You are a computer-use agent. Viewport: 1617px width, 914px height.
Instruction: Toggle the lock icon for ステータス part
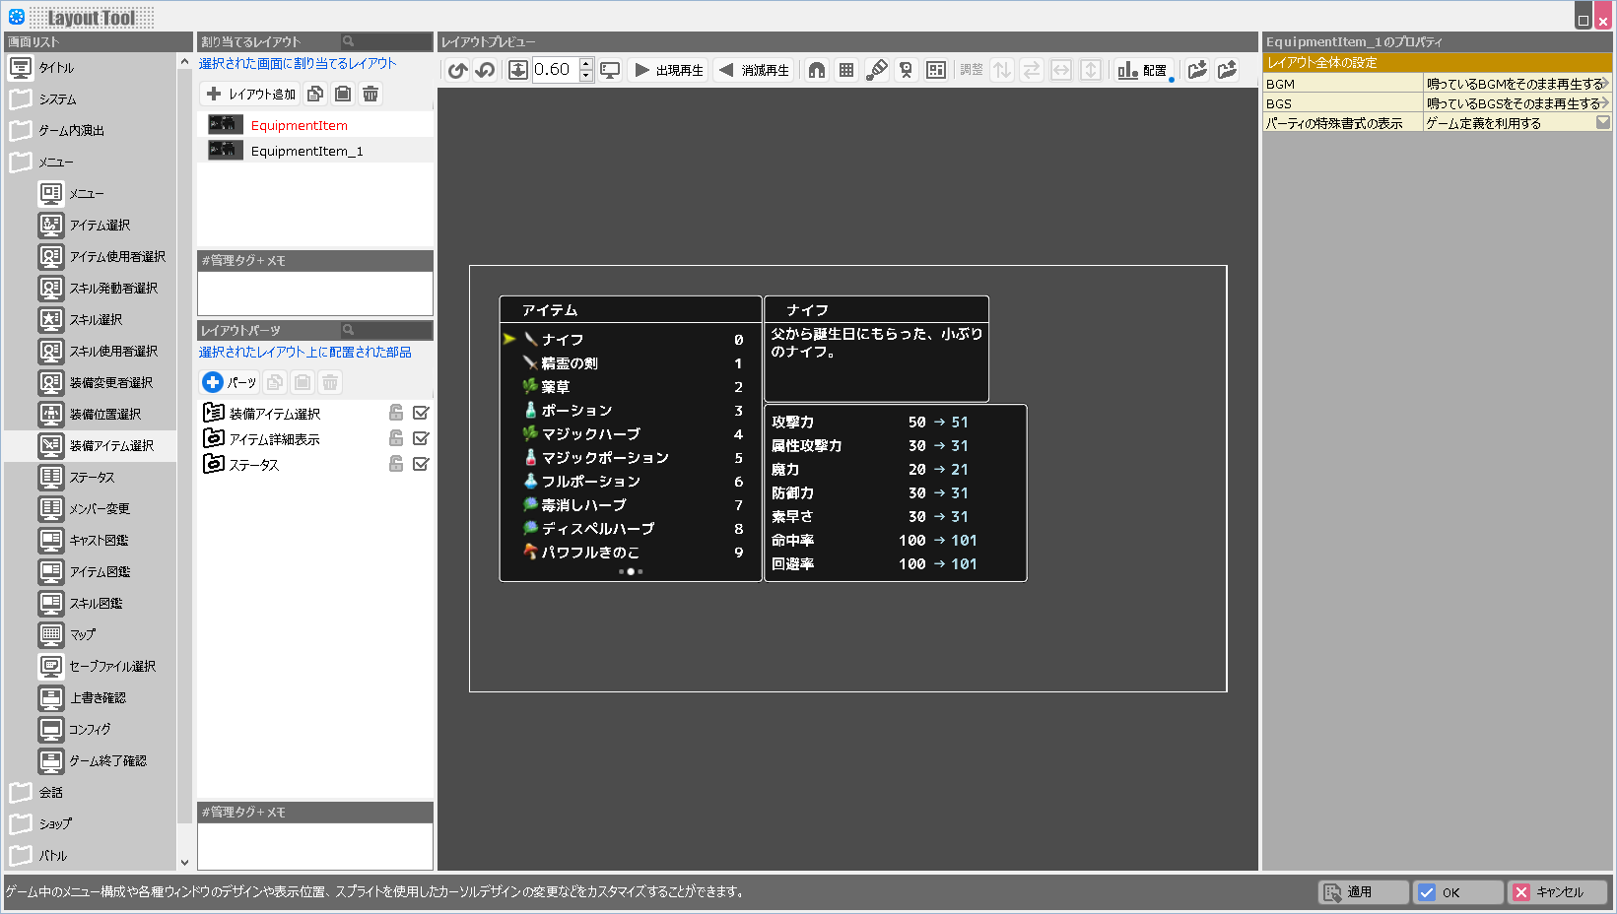pyautogui.click(x=396, y=465)
